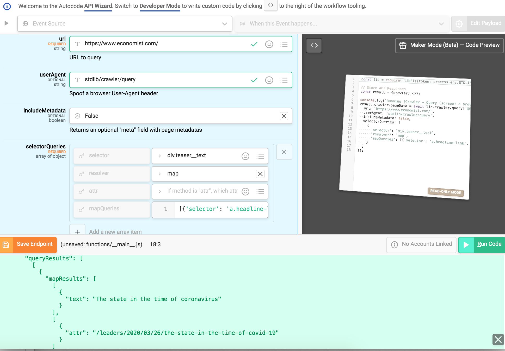Click the gift icon in Maker Mode button
505x351 pixels.
(x=403, y=45)
